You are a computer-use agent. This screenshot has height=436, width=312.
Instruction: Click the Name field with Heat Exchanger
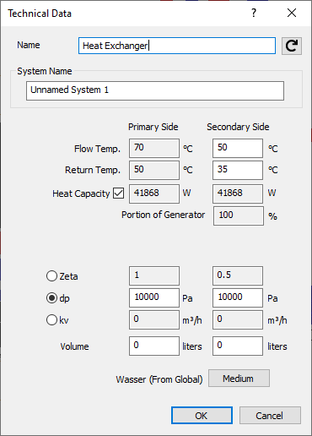177,46
